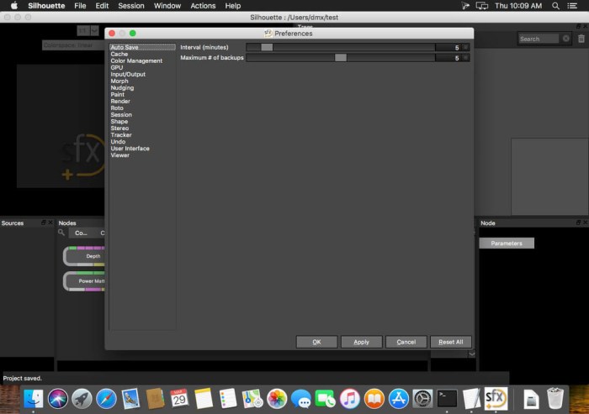This screenshot has height=414, width=589.
Task: Open the Cache preferences category
Action: 119,54
